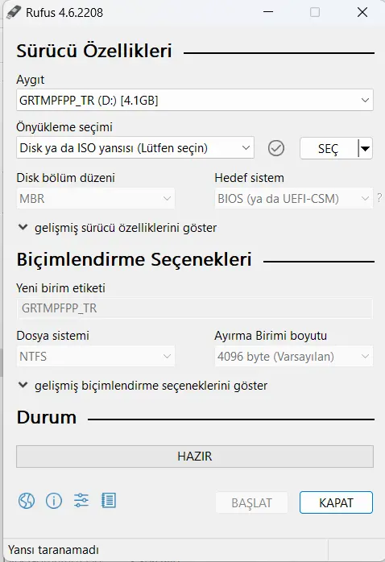The height and width of the screenshot is (562, 385).
Task: Expand gelişmiş sürücü özelliklerini göster
Action: (x=118, y=228)
